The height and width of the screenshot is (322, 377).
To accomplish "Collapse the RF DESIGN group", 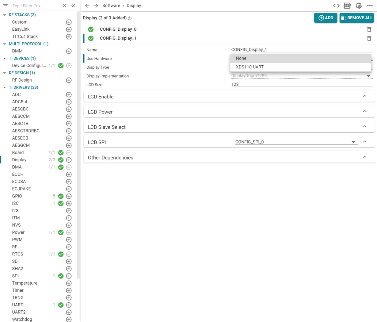I will [x=4, y=73].
